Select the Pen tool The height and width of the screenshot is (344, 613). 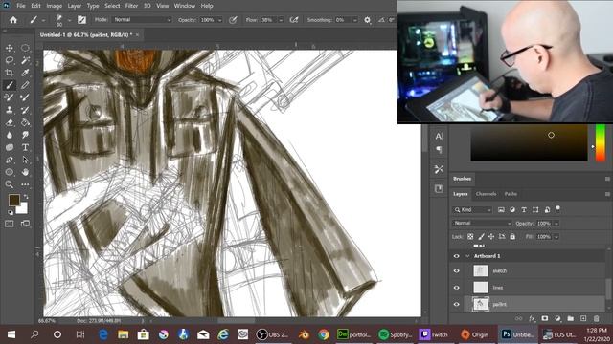pyautogui.click(x=10, y=160)
